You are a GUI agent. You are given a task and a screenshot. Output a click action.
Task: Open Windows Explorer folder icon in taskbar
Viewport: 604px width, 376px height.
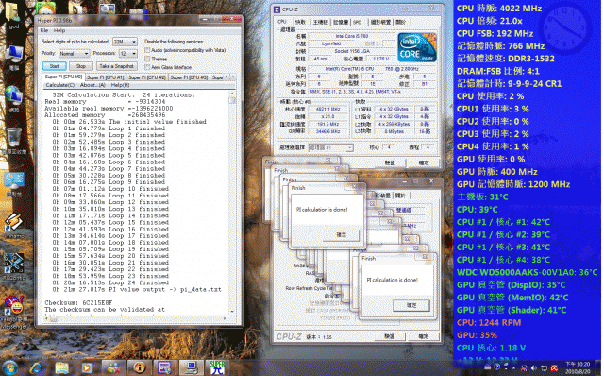61,367
